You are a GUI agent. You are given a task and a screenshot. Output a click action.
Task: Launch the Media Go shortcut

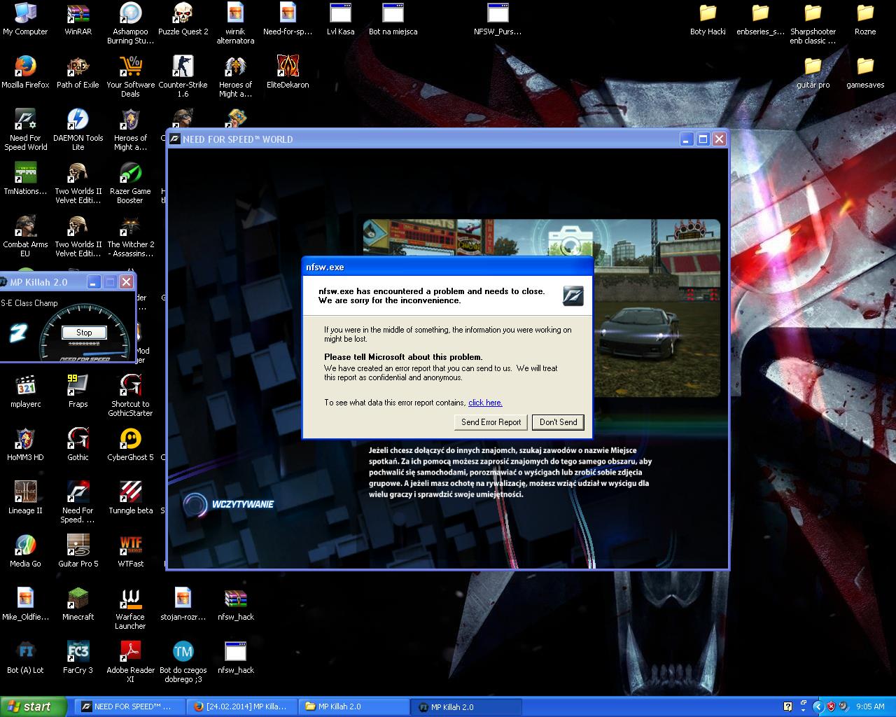25,551
